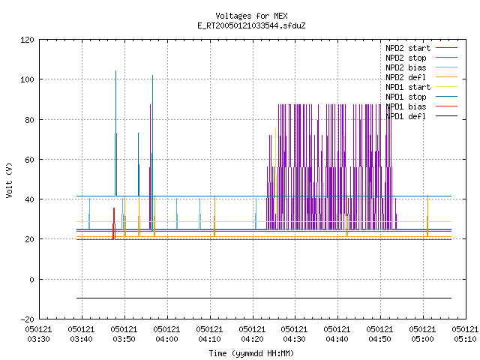Click the y-axis tick label 40
480x360 pixels.
coord(29,199)
